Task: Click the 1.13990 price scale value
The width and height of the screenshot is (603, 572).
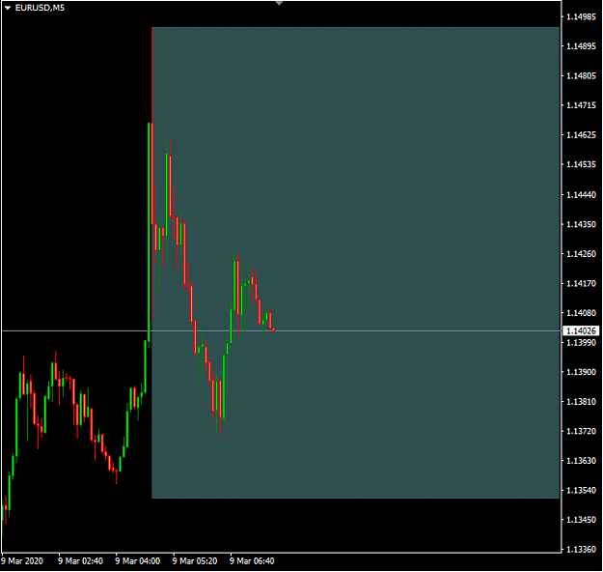Action: tap(581, 342)
